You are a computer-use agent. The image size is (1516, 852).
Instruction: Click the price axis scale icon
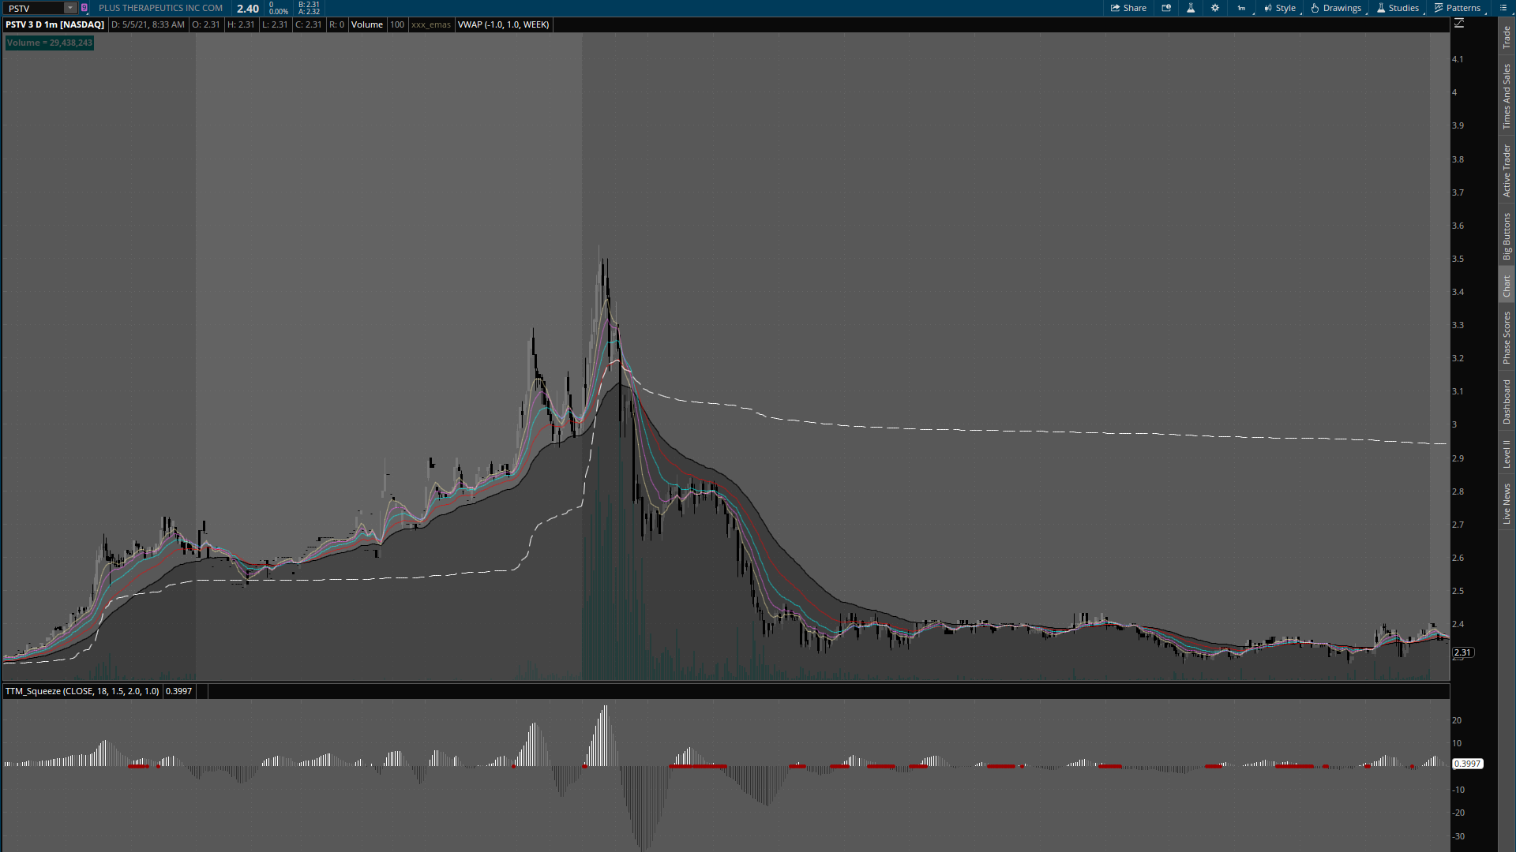click(1459, 24)
